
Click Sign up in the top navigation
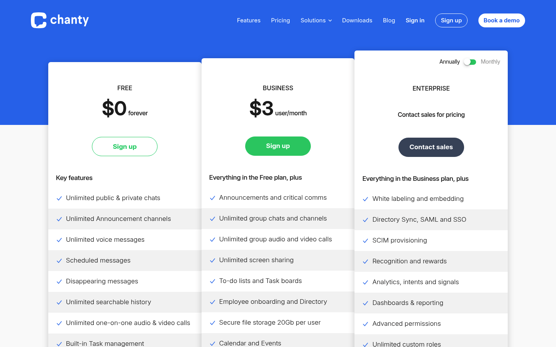pyautogui.click(x=451, y=20)
